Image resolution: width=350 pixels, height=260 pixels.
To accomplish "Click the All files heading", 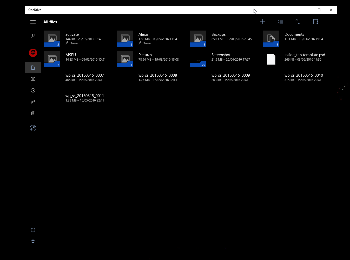I will point(50,22).
